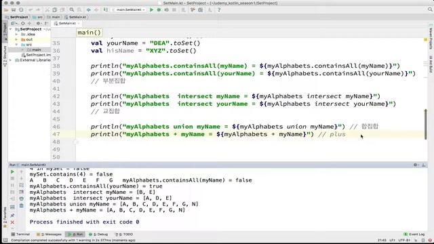Toggle the Favorites side tool window button

click(5, 217)
